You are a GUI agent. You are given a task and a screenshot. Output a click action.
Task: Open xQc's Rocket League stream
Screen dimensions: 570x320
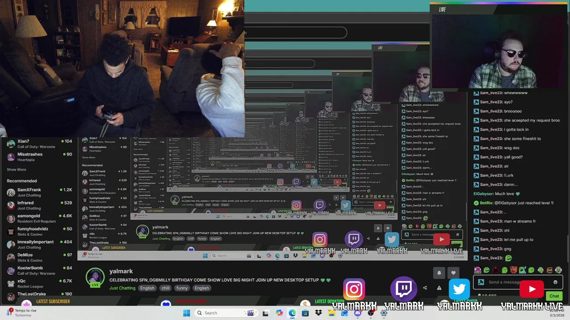39,284
